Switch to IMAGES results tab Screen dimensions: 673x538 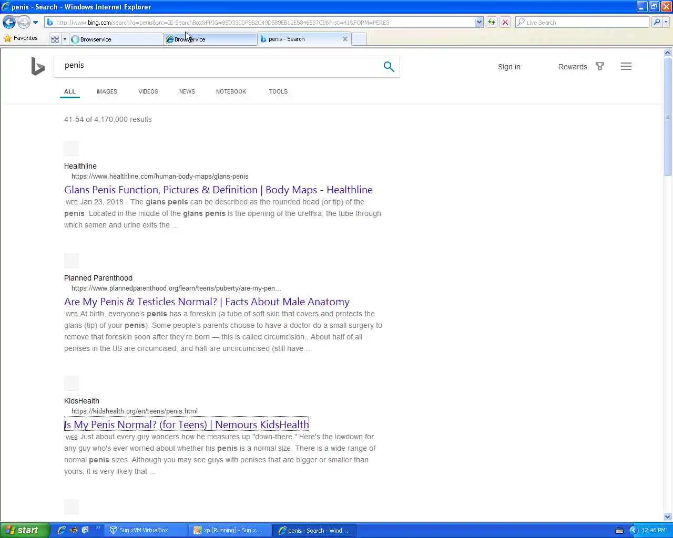tap(107, 91)
